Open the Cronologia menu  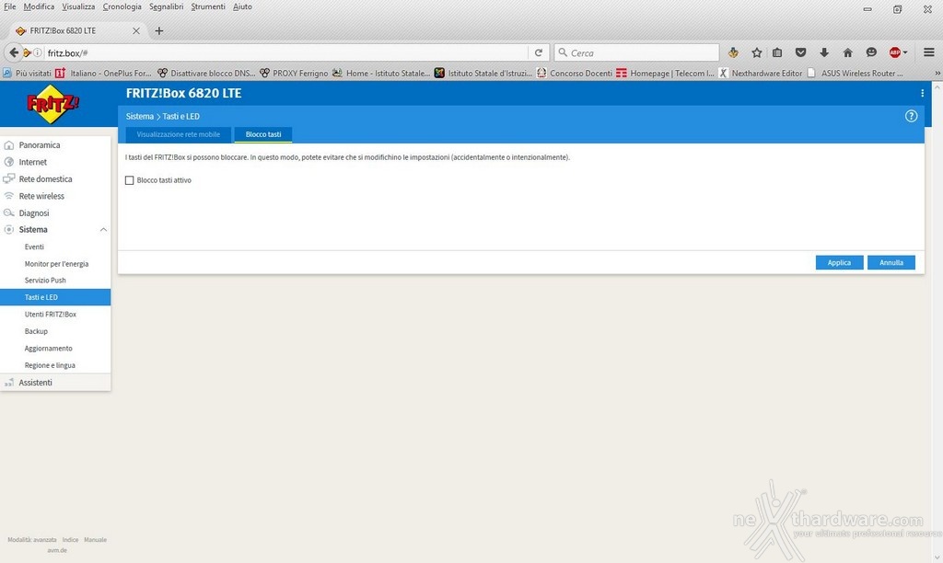click(122, 6)
